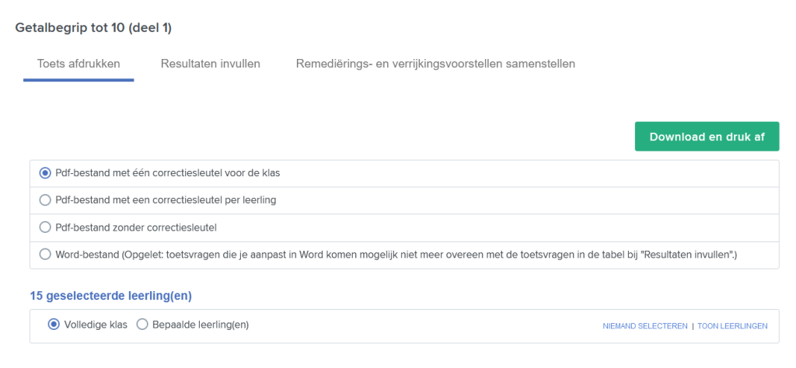
Task: Open Remediërings- en verrijkingsvoorstellen samenstellen tab
Action: point(435,64)
